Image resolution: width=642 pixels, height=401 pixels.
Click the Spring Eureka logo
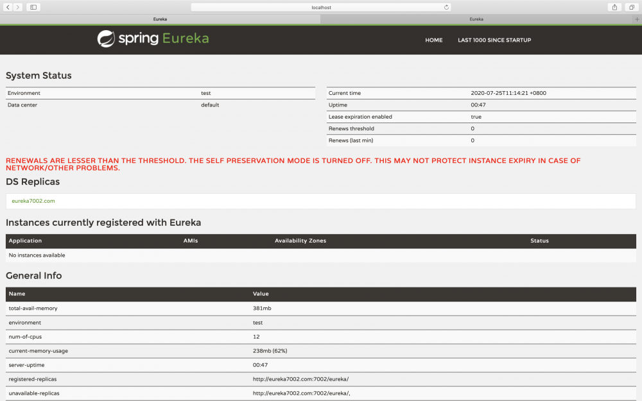[x=152, y=39]
